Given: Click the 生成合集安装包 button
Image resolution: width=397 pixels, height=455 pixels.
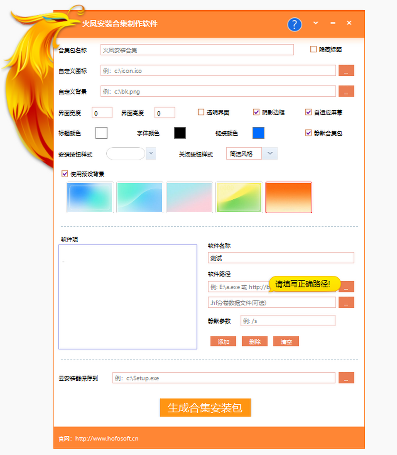Looking at the screenshot, I should point(205,408).
